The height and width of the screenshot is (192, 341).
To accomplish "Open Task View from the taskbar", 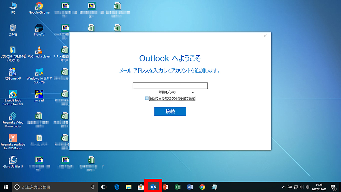I will pyautogui.click(x=104, y=187).
